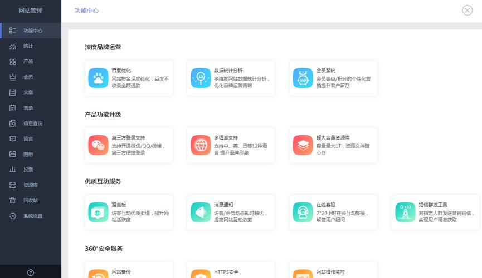Click the 信息查询 search icon in sidebar
This screenshot has height=278, width=482.
click(x=13, y=123)
